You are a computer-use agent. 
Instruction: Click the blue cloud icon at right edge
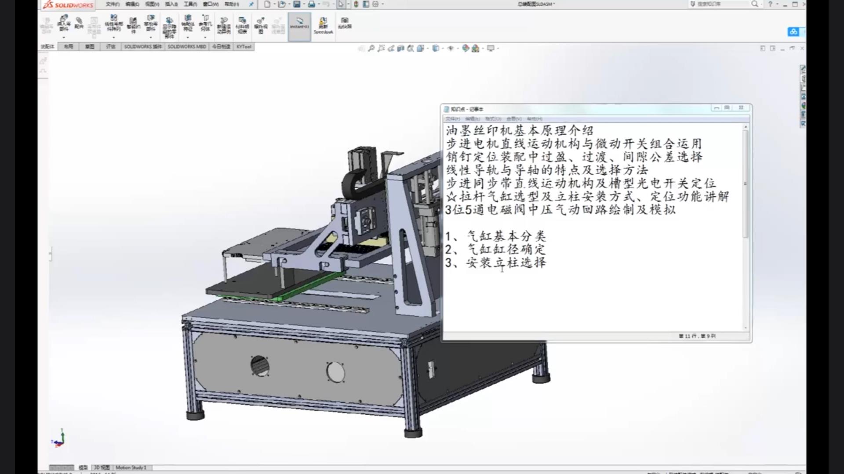793,32
